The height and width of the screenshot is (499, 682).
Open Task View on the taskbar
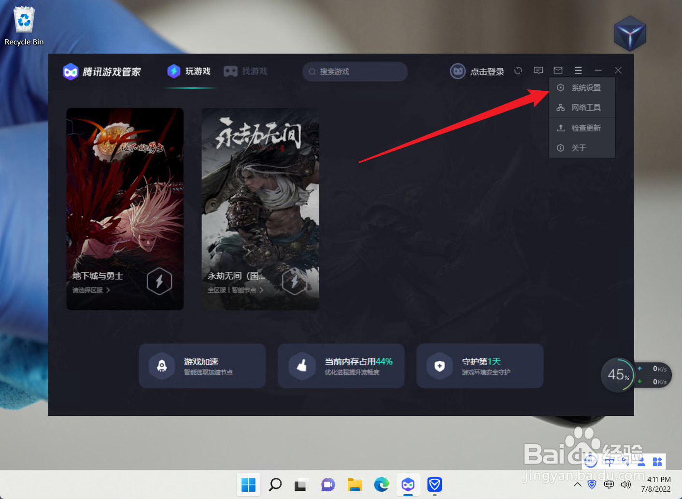click(301, 485)
